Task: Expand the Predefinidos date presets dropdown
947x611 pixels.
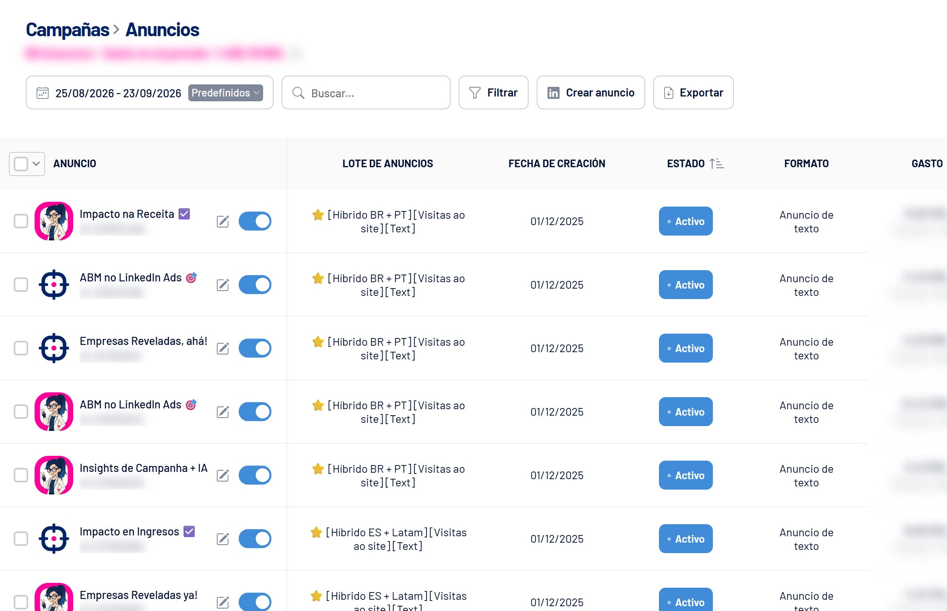Action: click(226, 93)
